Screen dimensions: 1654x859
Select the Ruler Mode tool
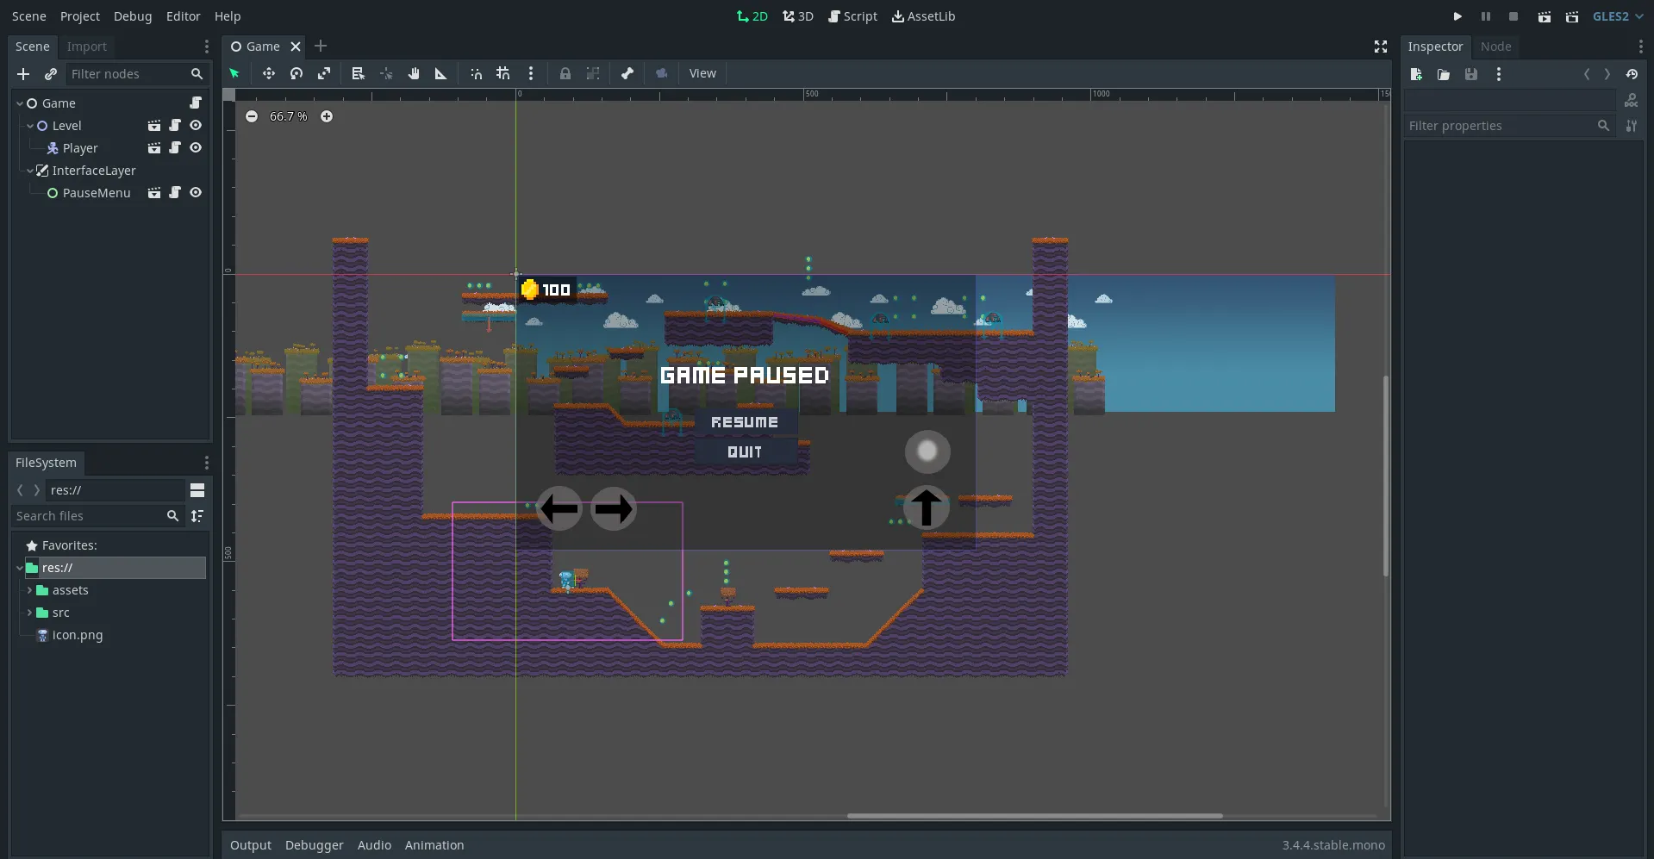click(x=441, y=73)
